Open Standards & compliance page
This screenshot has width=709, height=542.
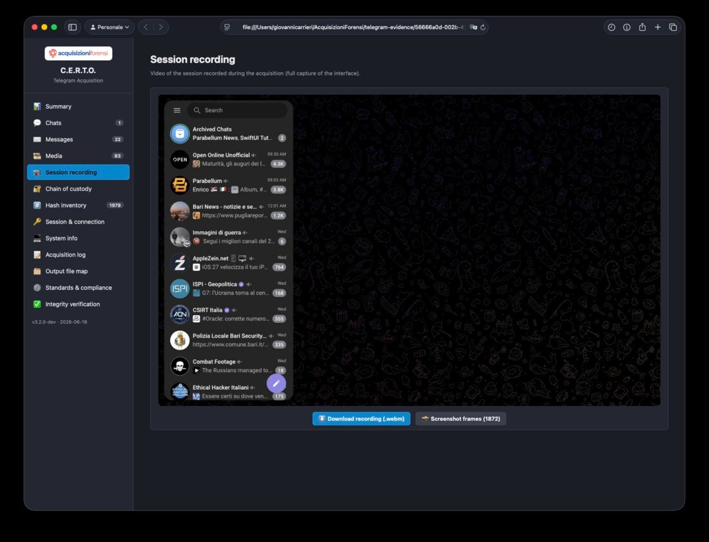(78, 288)
